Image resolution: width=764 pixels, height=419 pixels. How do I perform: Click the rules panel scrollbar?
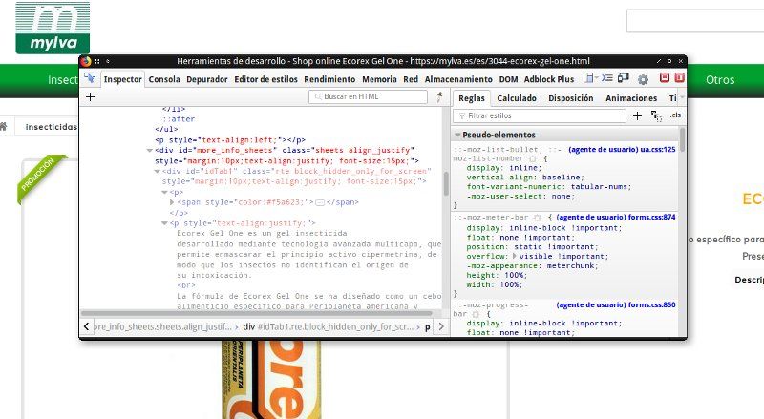tap(682, 140)
